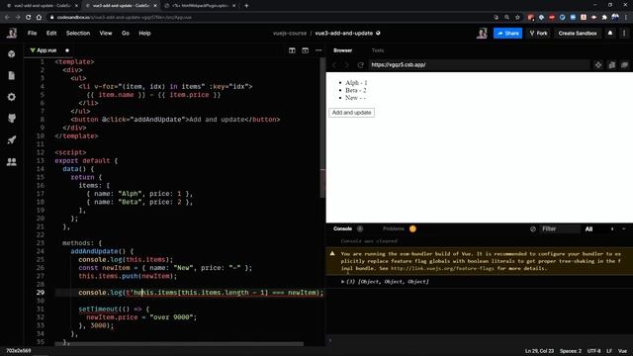
Task: Click the Chrome zoom magnifier icon in the address bar
Action: point(506,18)
